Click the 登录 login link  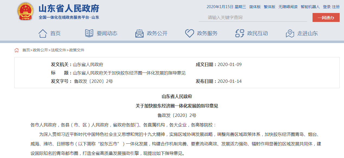pos(327,7)
